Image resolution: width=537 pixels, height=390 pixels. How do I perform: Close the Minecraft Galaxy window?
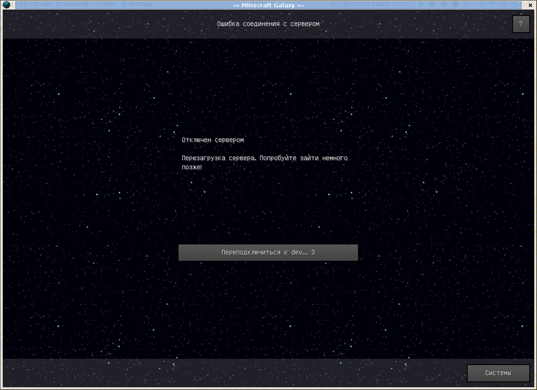[530, 5]
